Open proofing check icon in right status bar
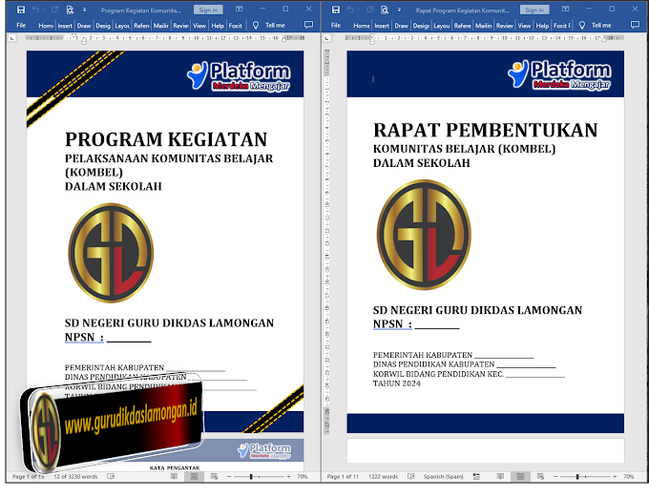Image resolution: width=649 pixels, height=497 pixels. [411, 476]
